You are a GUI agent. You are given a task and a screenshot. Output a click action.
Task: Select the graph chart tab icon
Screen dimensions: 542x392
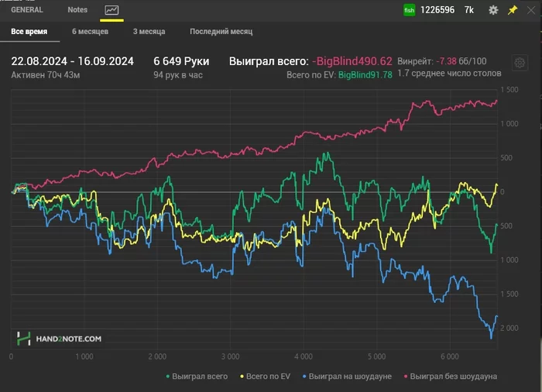pyautogui.click(x=111, y=10)
